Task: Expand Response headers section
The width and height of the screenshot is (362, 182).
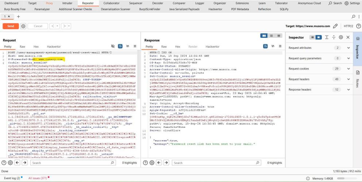Action: coord(348,90)
